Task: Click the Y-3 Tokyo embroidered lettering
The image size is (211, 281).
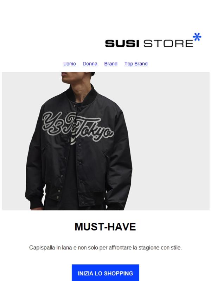Action: point(78,128)
